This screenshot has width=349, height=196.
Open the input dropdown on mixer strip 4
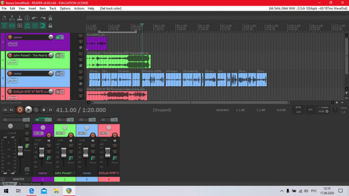click(x=105, y=134)
